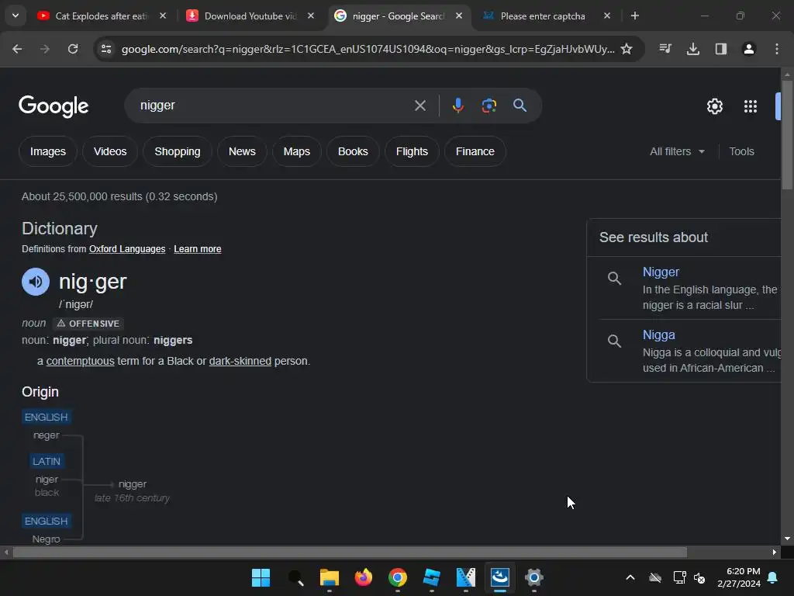Filter results by Books
The width and height of the screenshot is (794, 596).
point(353,151)
